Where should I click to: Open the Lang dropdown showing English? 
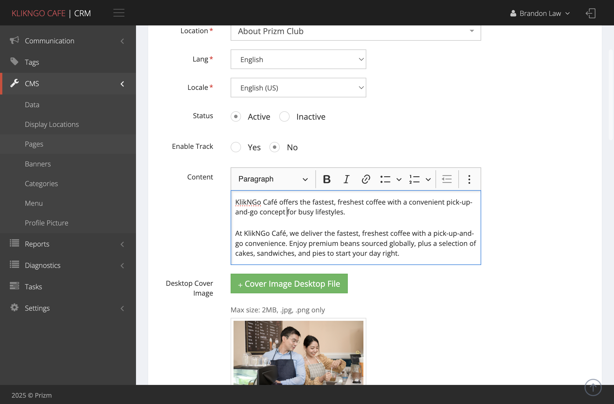298,59
